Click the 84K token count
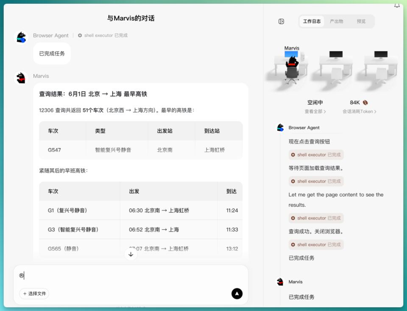Screen dimensions: 407x311 [355, 103]
